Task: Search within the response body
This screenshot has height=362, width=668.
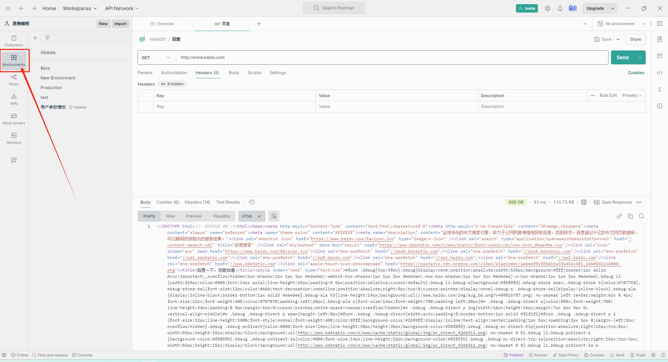Action: coord(642,216)
